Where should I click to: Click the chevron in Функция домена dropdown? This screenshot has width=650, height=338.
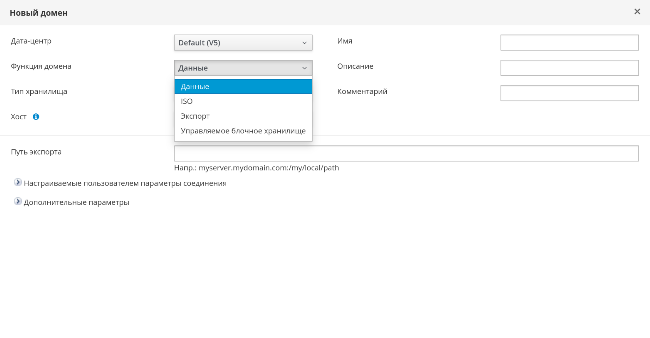[304, 68]
